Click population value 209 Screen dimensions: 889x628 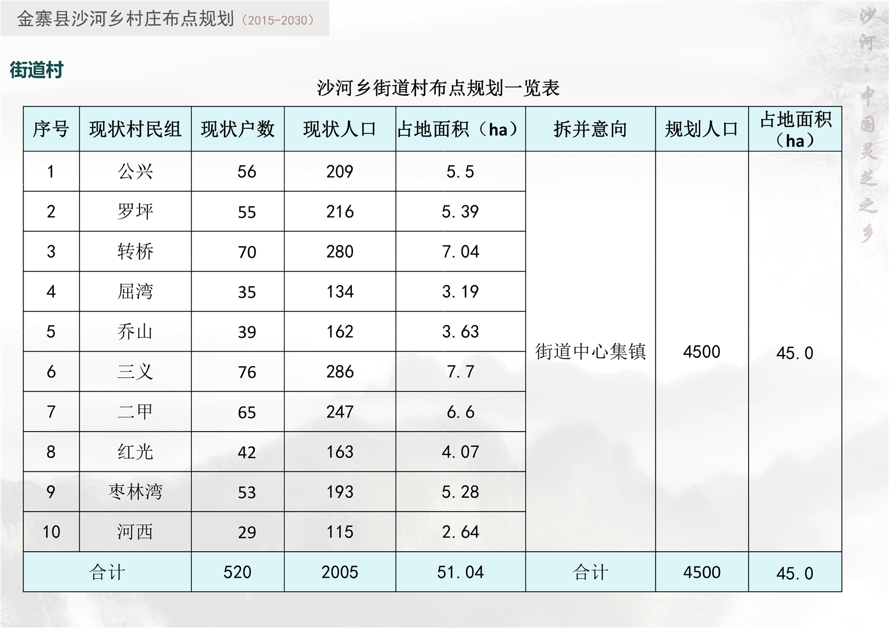(340, 171)
